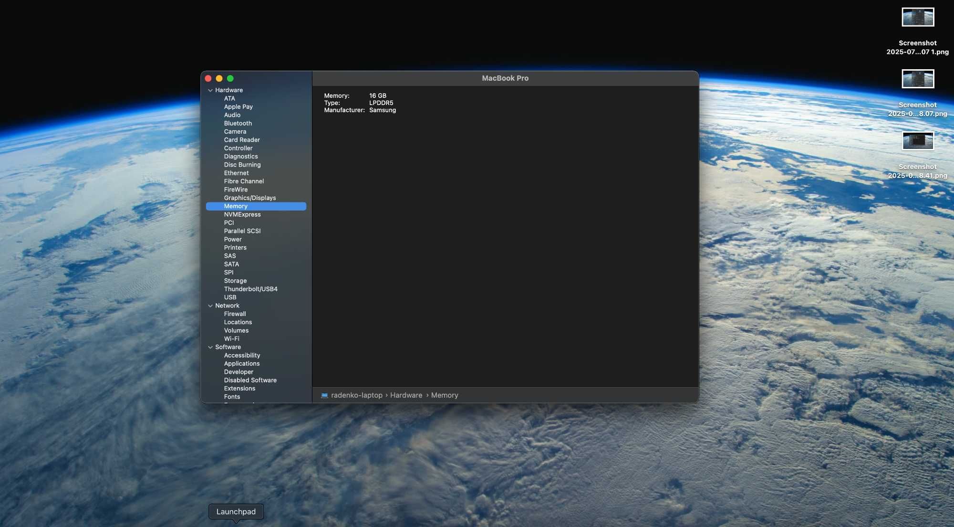This screenshot has width=954, height=527.
Task: Collapse the Hardware section chevron
Action: click(x=210, y=90)
